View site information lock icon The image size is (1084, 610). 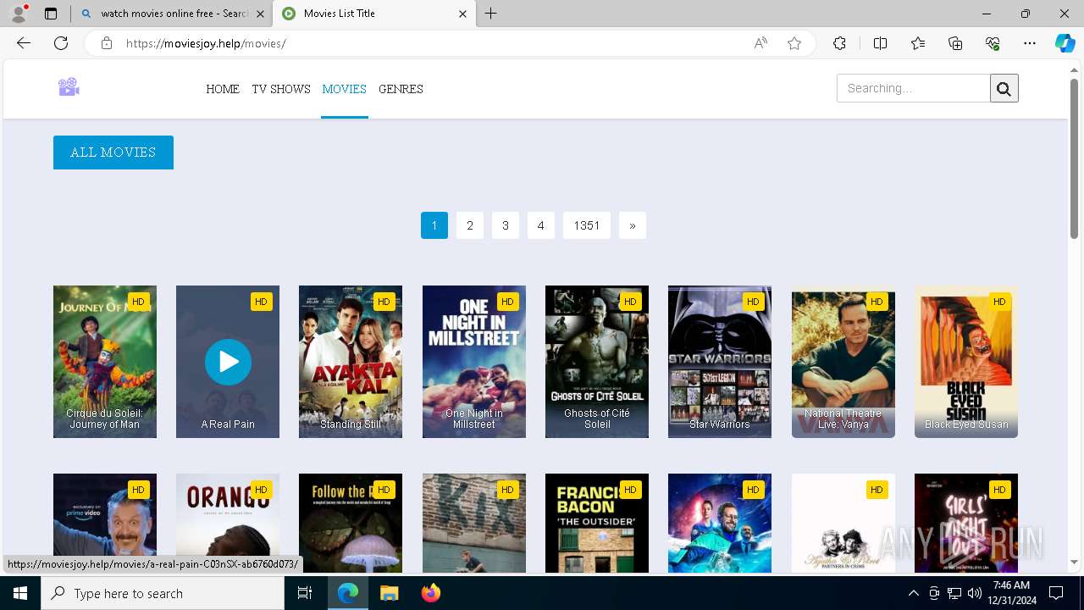[x=107, y=43]
